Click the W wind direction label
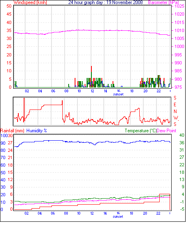 176,118
